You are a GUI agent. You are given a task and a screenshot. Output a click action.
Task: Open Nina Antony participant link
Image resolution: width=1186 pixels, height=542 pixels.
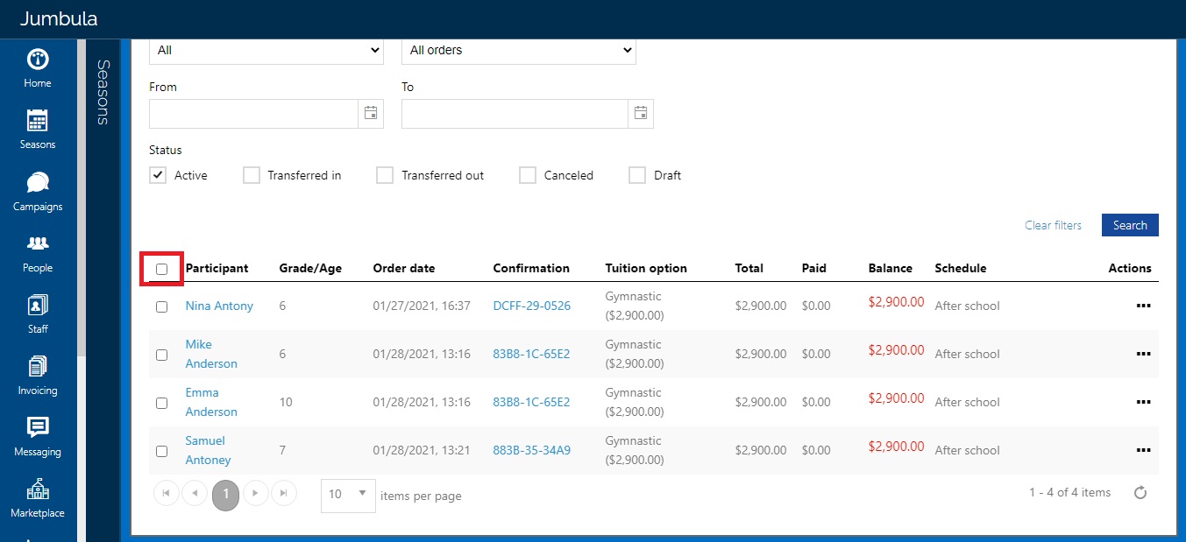(219, 306)
